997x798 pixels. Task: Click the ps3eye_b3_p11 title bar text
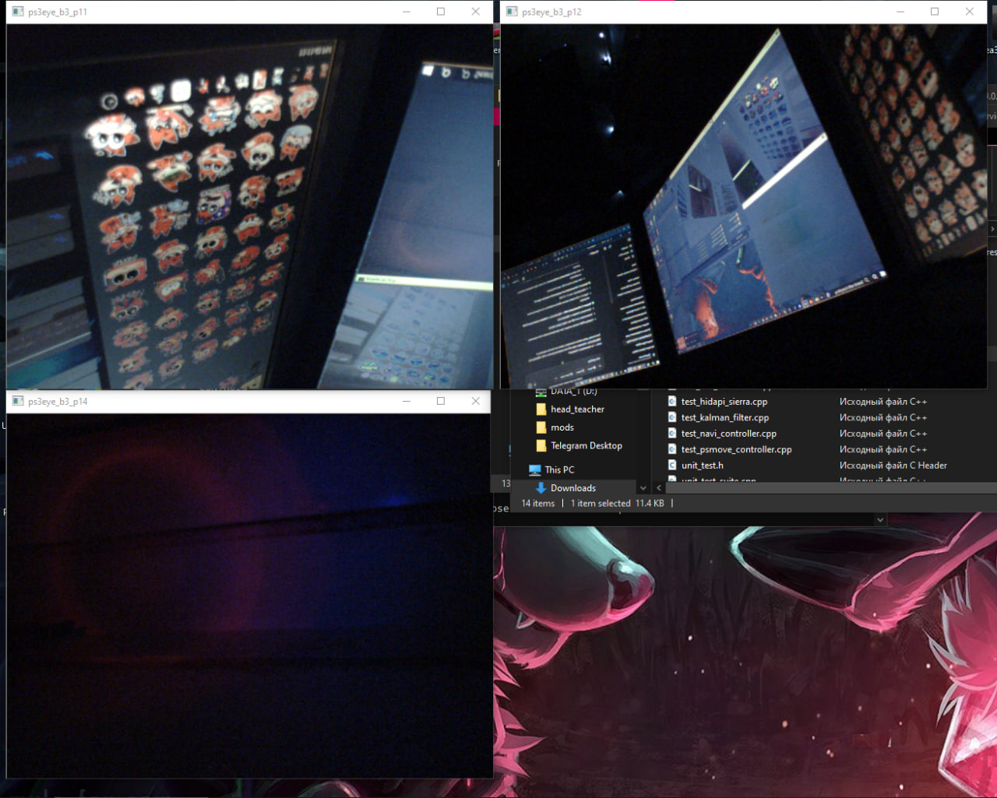(x=58, y=12)
